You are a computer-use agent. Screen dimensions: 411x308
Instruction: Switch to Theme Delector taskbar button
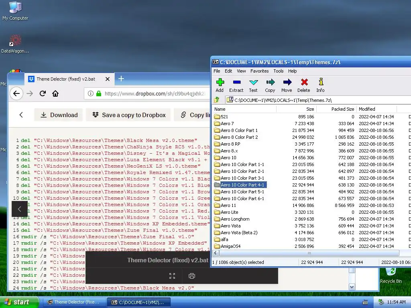click(x=74, y=302)
